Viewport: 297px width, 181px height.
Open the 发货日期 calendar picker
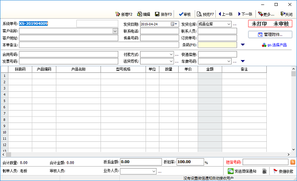point(174,24)
